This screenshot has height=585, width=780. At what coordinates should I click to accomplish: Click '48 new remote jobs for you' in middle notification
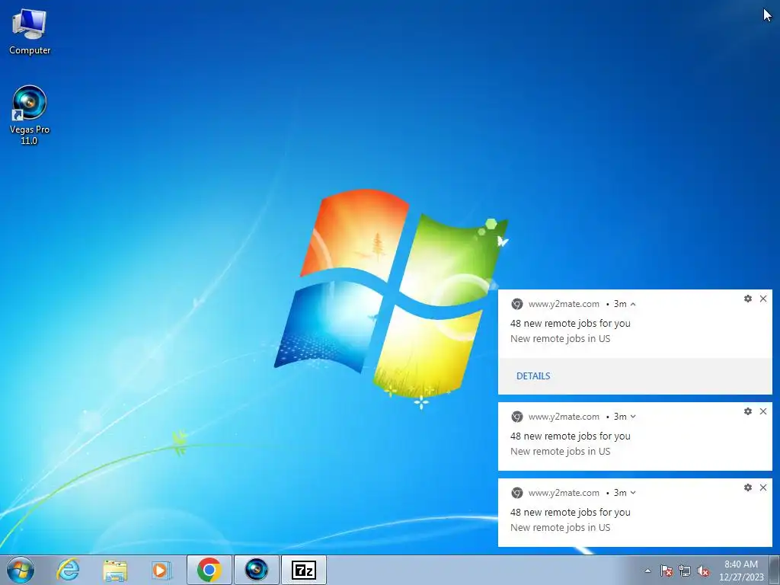570,436
